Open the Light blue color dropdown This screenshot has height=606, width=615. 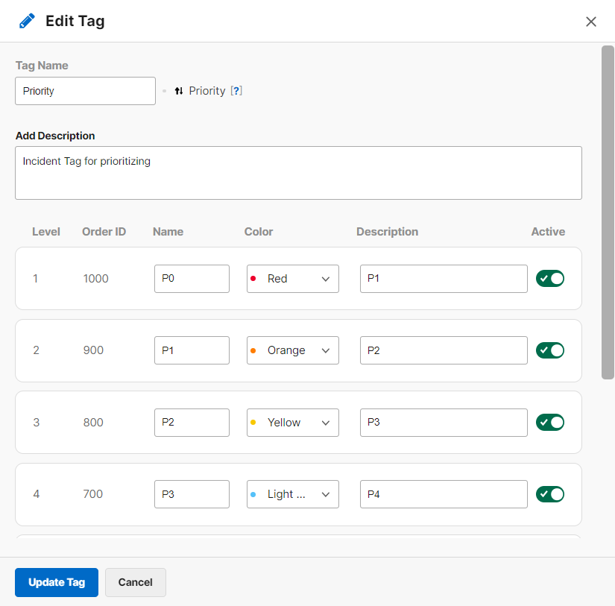click(x=292, y=494)
